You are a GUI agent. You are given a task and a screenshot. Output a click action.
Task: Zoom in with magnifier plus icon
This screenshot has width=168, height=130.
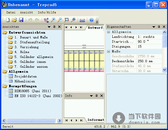[53, 20]
